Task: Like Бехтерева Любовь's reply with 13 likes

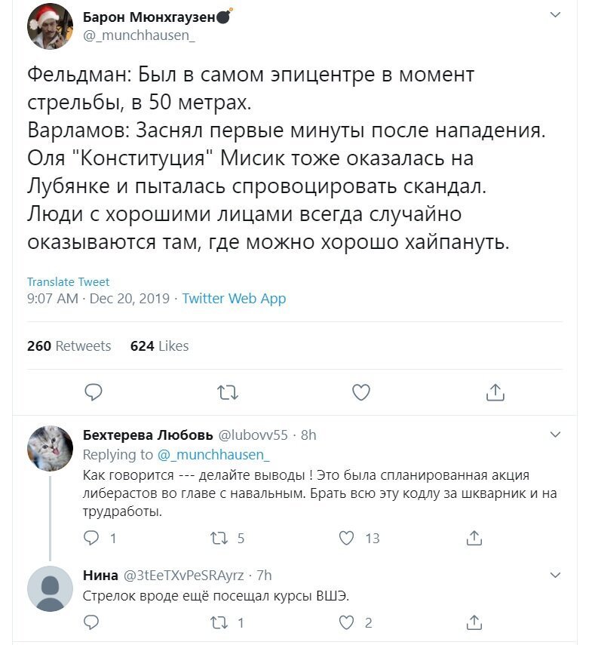Action: point(346,538)
